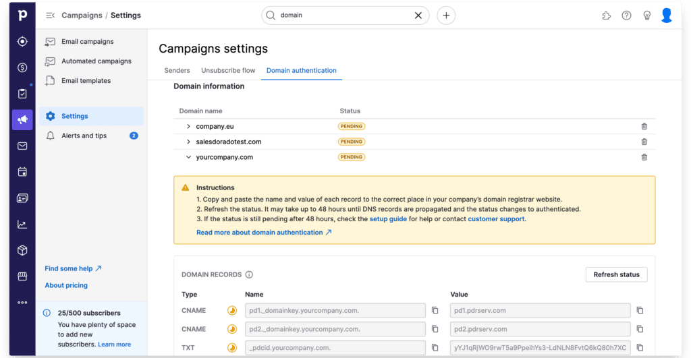
Task: Click pending status icon of first CNAME
Action: pyautogui.click(x=232, y=310)
